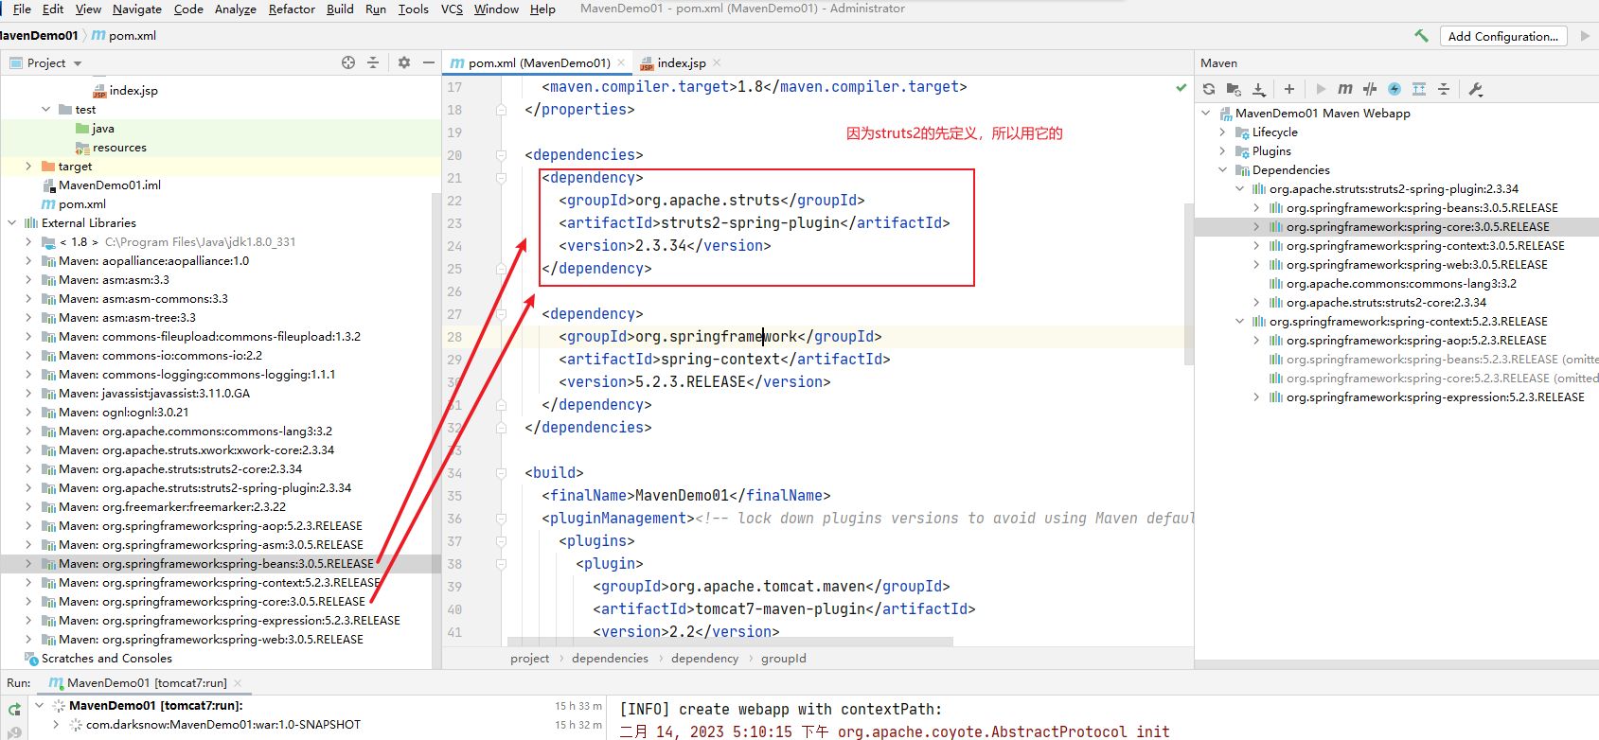Image resolution: width=1599 pixels, height=740 pixels.
Task: Expand Plugins in Maven panel
Action: tap(1222, 151)
